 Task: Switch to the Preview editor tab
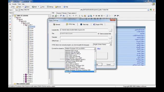pos(64,13)
